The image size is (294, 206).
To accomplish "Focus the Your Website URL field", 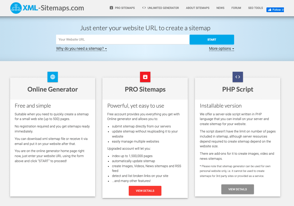I will pyautogui.click(x=123, y=39).
